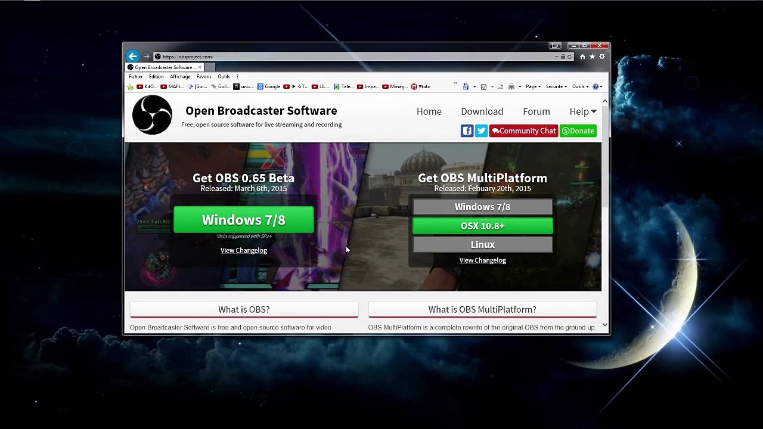Click the refresh icon in address bar
This screenshot has width=763, height=429.
569,57
